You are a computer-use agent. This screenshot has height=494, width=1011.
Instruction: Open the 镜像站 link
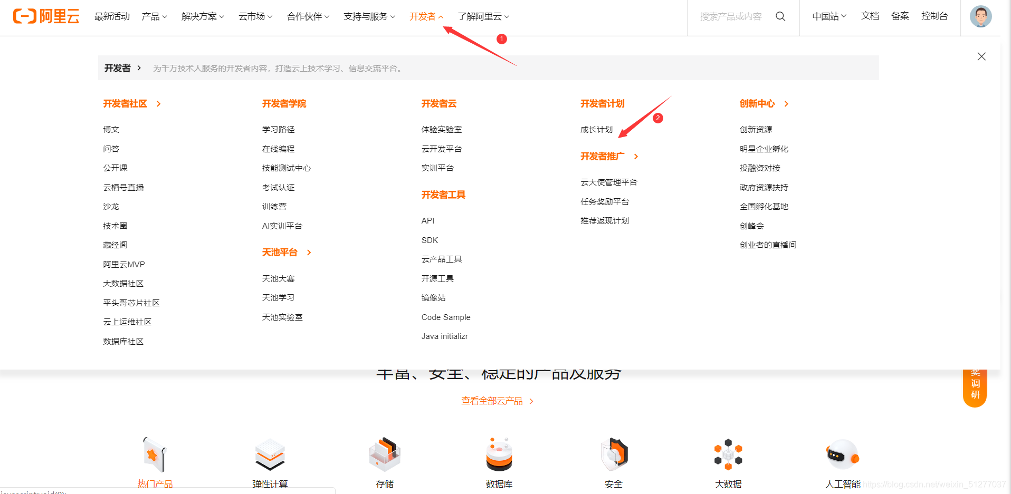[433, 297]
